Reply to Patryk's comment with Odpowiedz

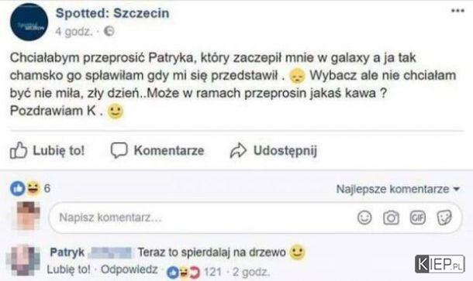(x=129, y=269)
